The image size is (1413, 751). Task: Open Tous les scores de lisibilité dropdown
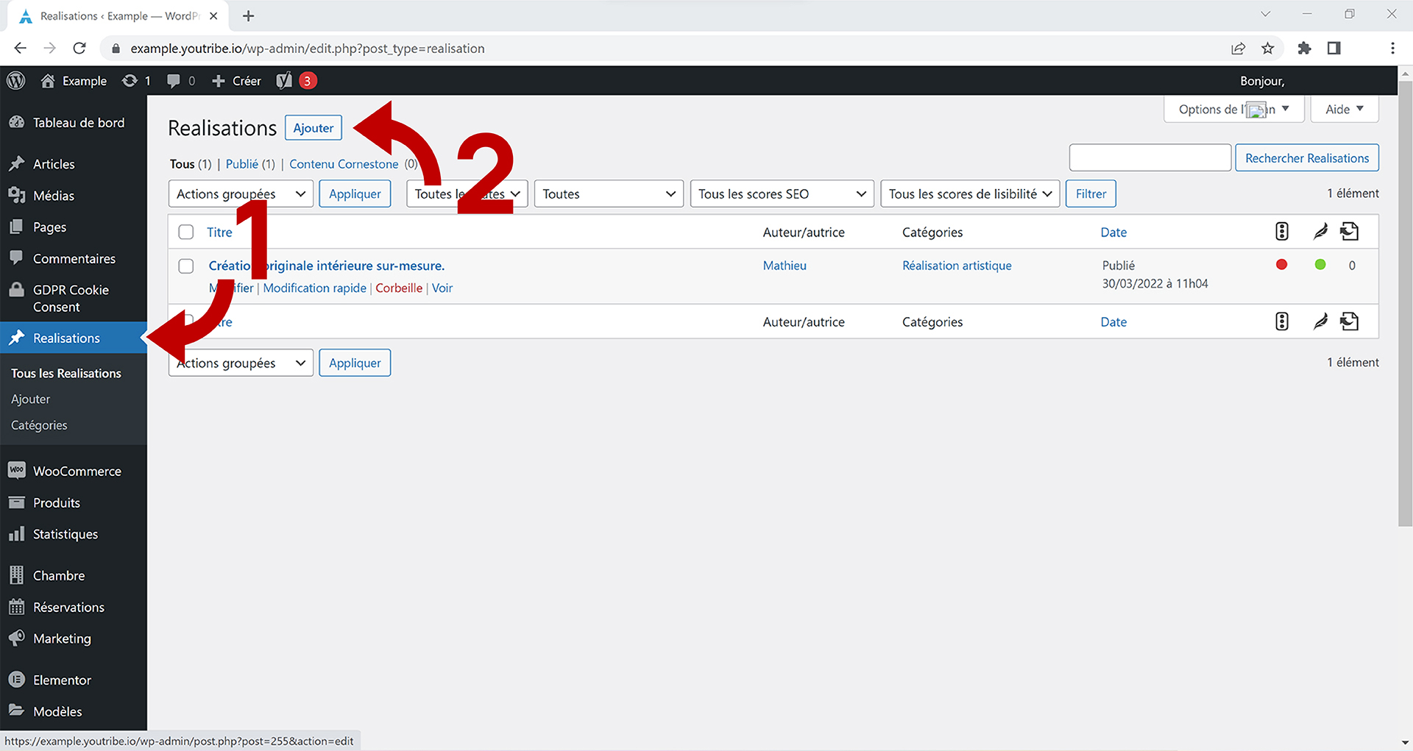(x=969, y=194)
